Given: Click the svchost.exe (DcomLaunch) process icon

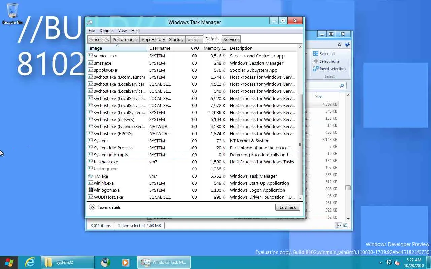Looking at the screenshot, I should (90, 77).
